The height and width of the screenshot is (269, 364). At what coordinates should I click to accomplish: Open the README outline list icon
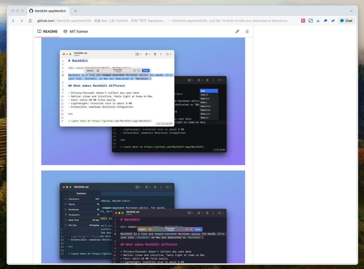(x=247, y=31)
